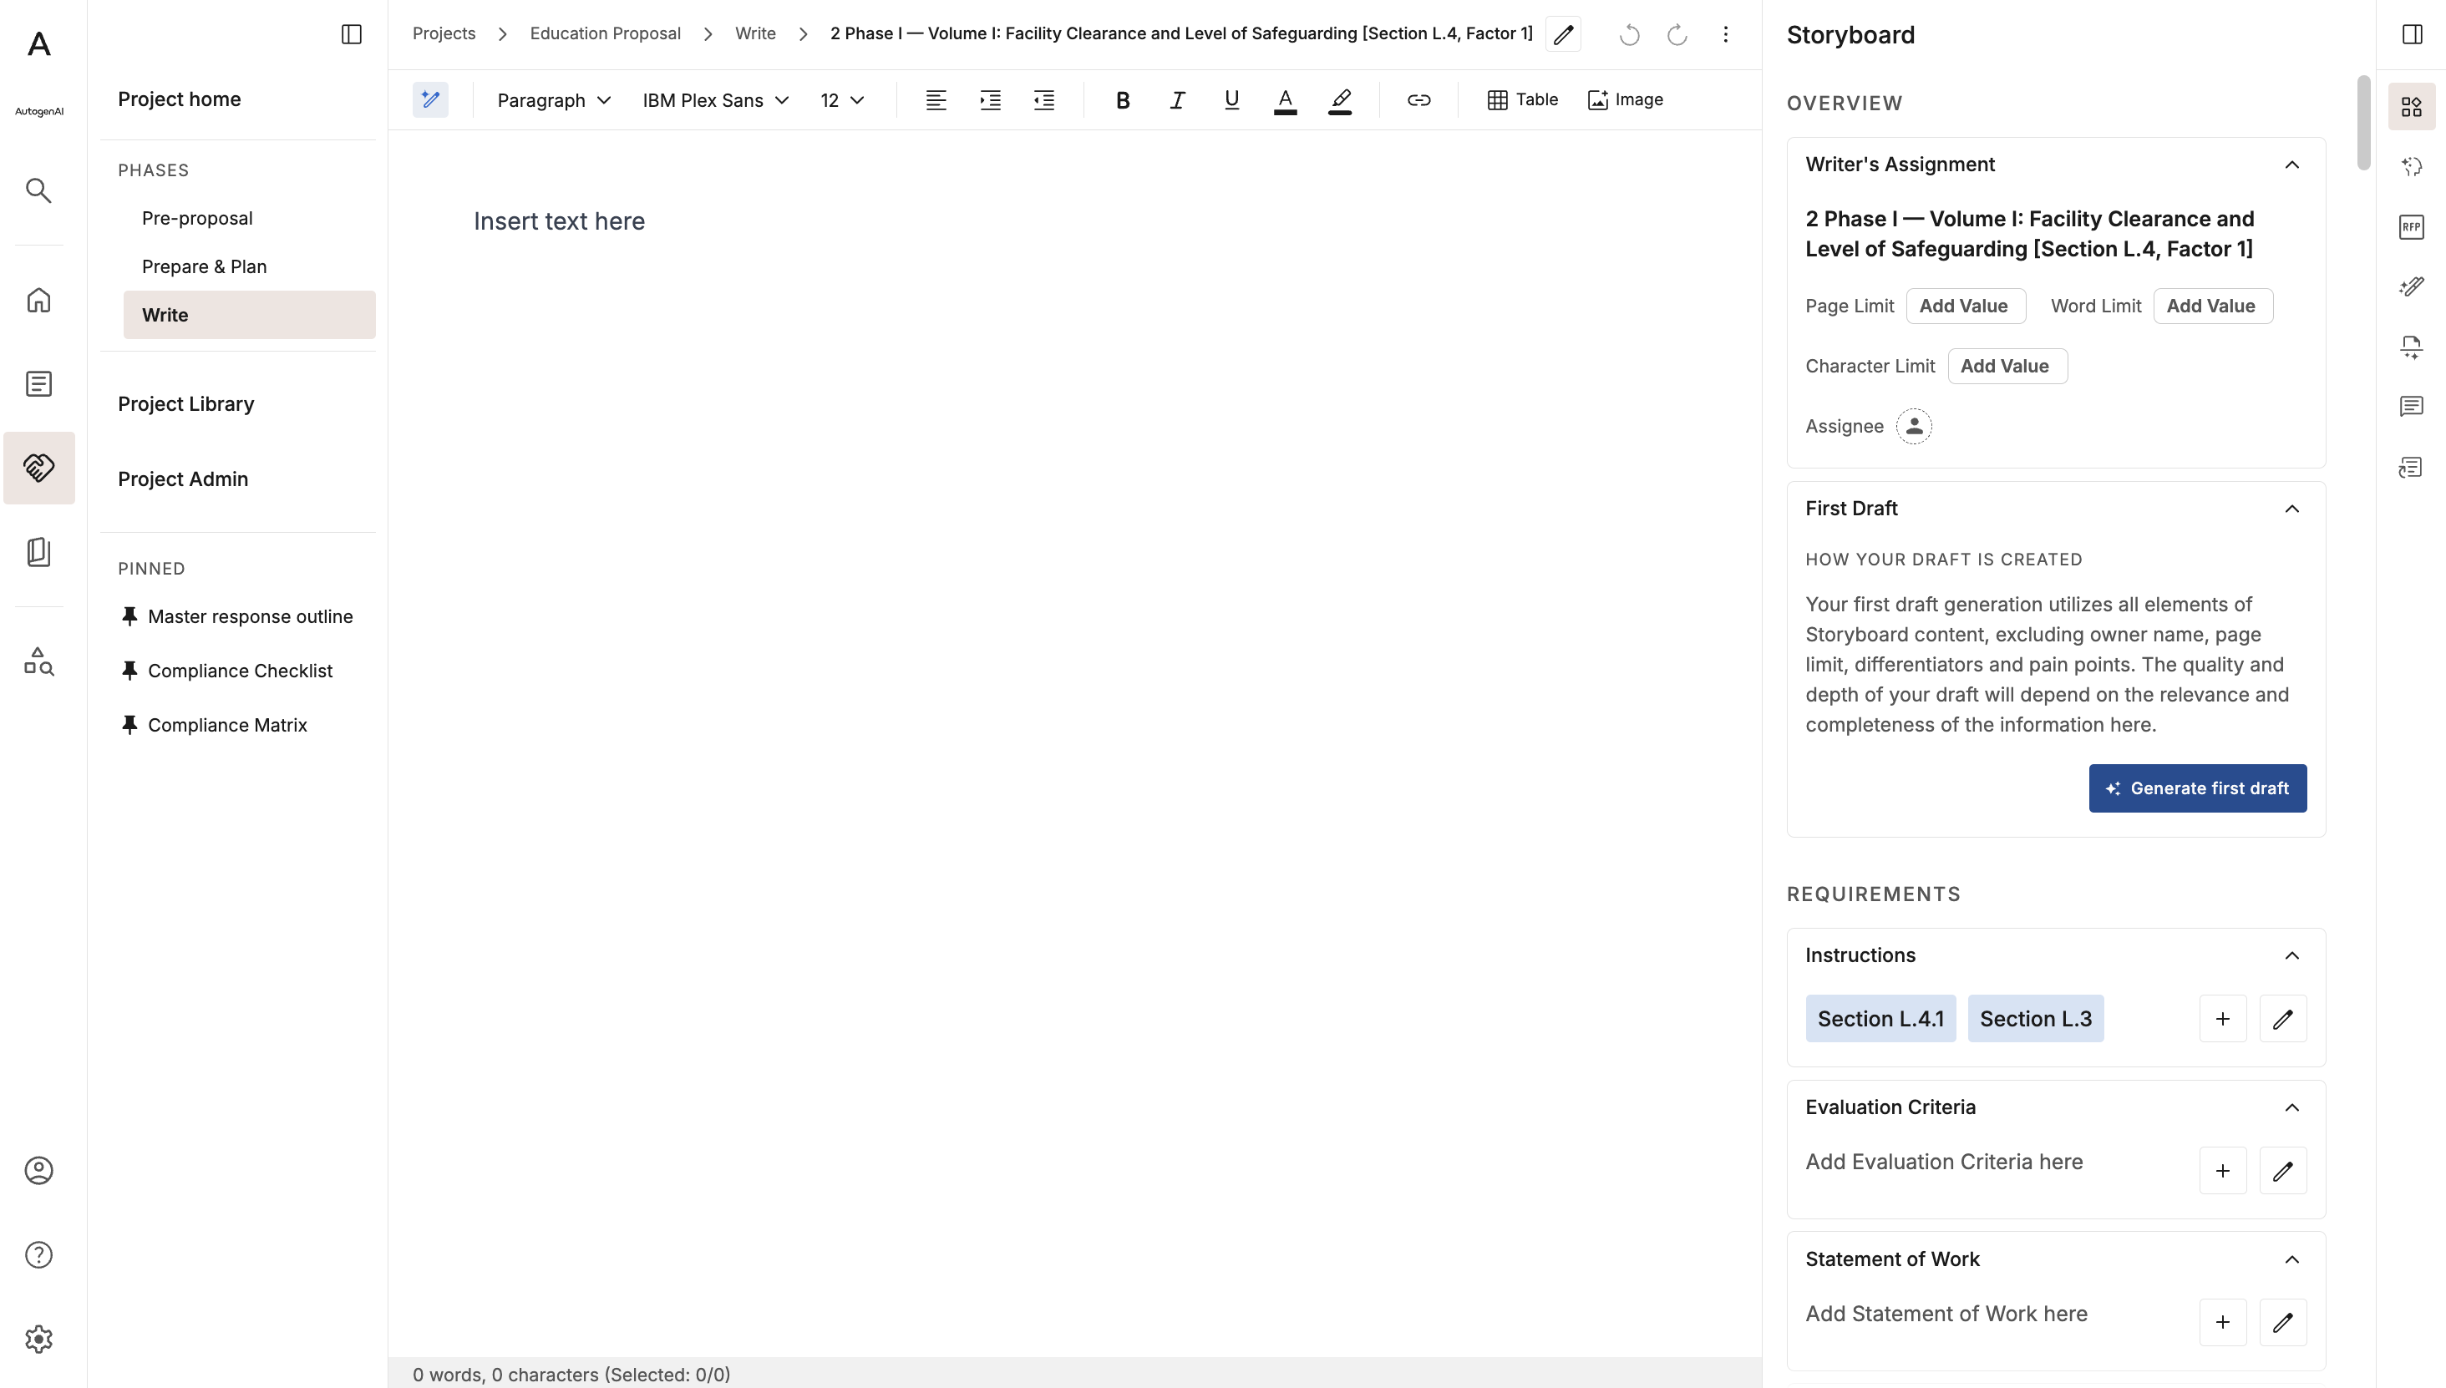Open Project Admin
The width and height of the screenshot is (2446, 1388).
pyautogui.click(x=183, y=479)
